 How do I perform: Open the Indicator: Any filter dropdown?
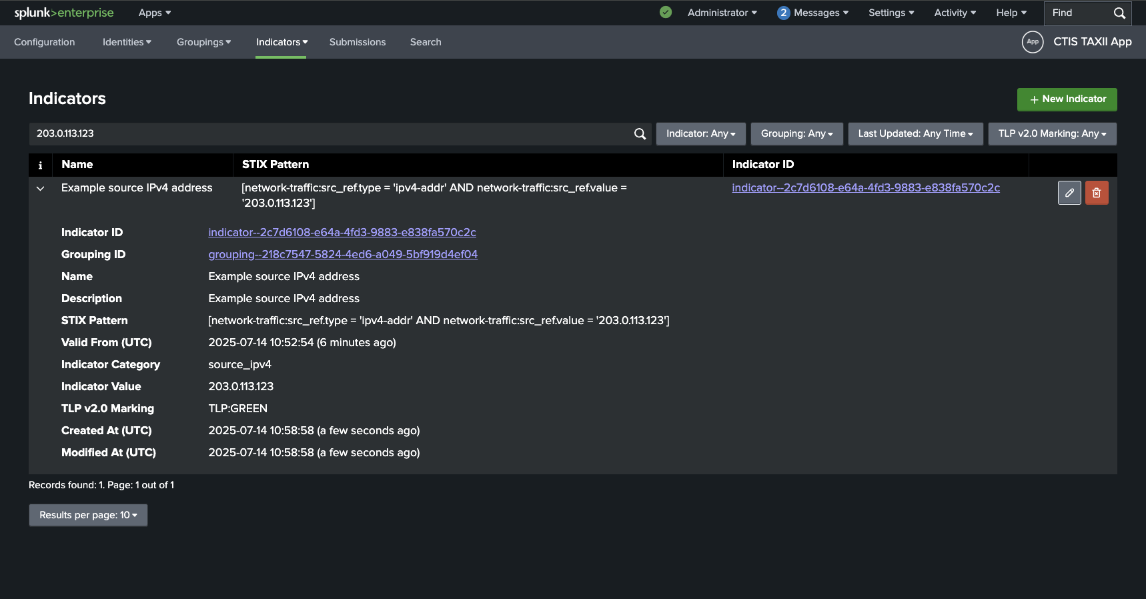(x=700, y=134)
